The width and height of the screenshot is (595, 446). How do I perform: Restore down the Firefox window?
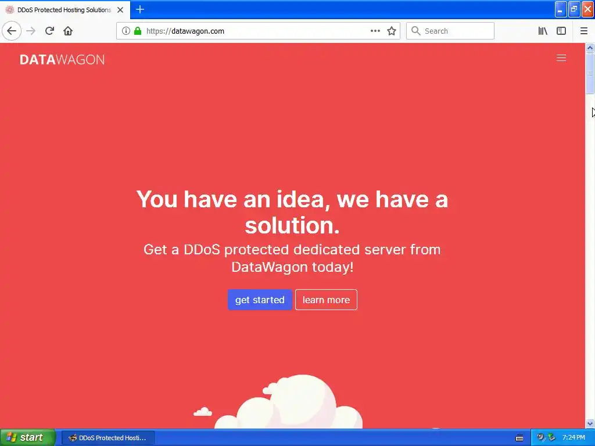point(574,9)
